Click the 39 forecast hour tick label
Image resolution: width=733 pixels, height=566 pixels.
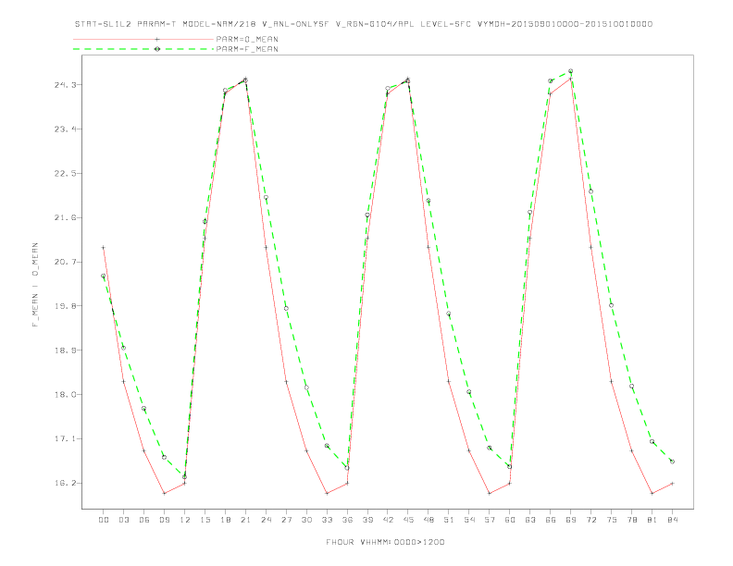tap(367, 520)
